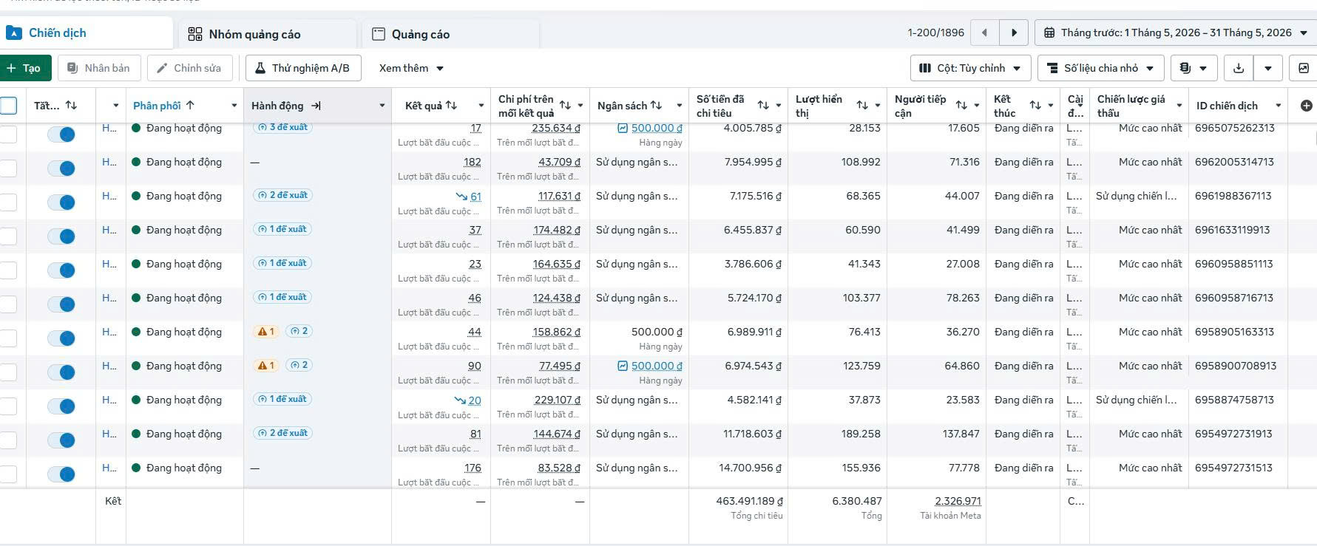Image resolution: width=1317 pixels, height=546 pixels.
Task: Click cost per result 83.528 ₫
Action: coord(559,468)
